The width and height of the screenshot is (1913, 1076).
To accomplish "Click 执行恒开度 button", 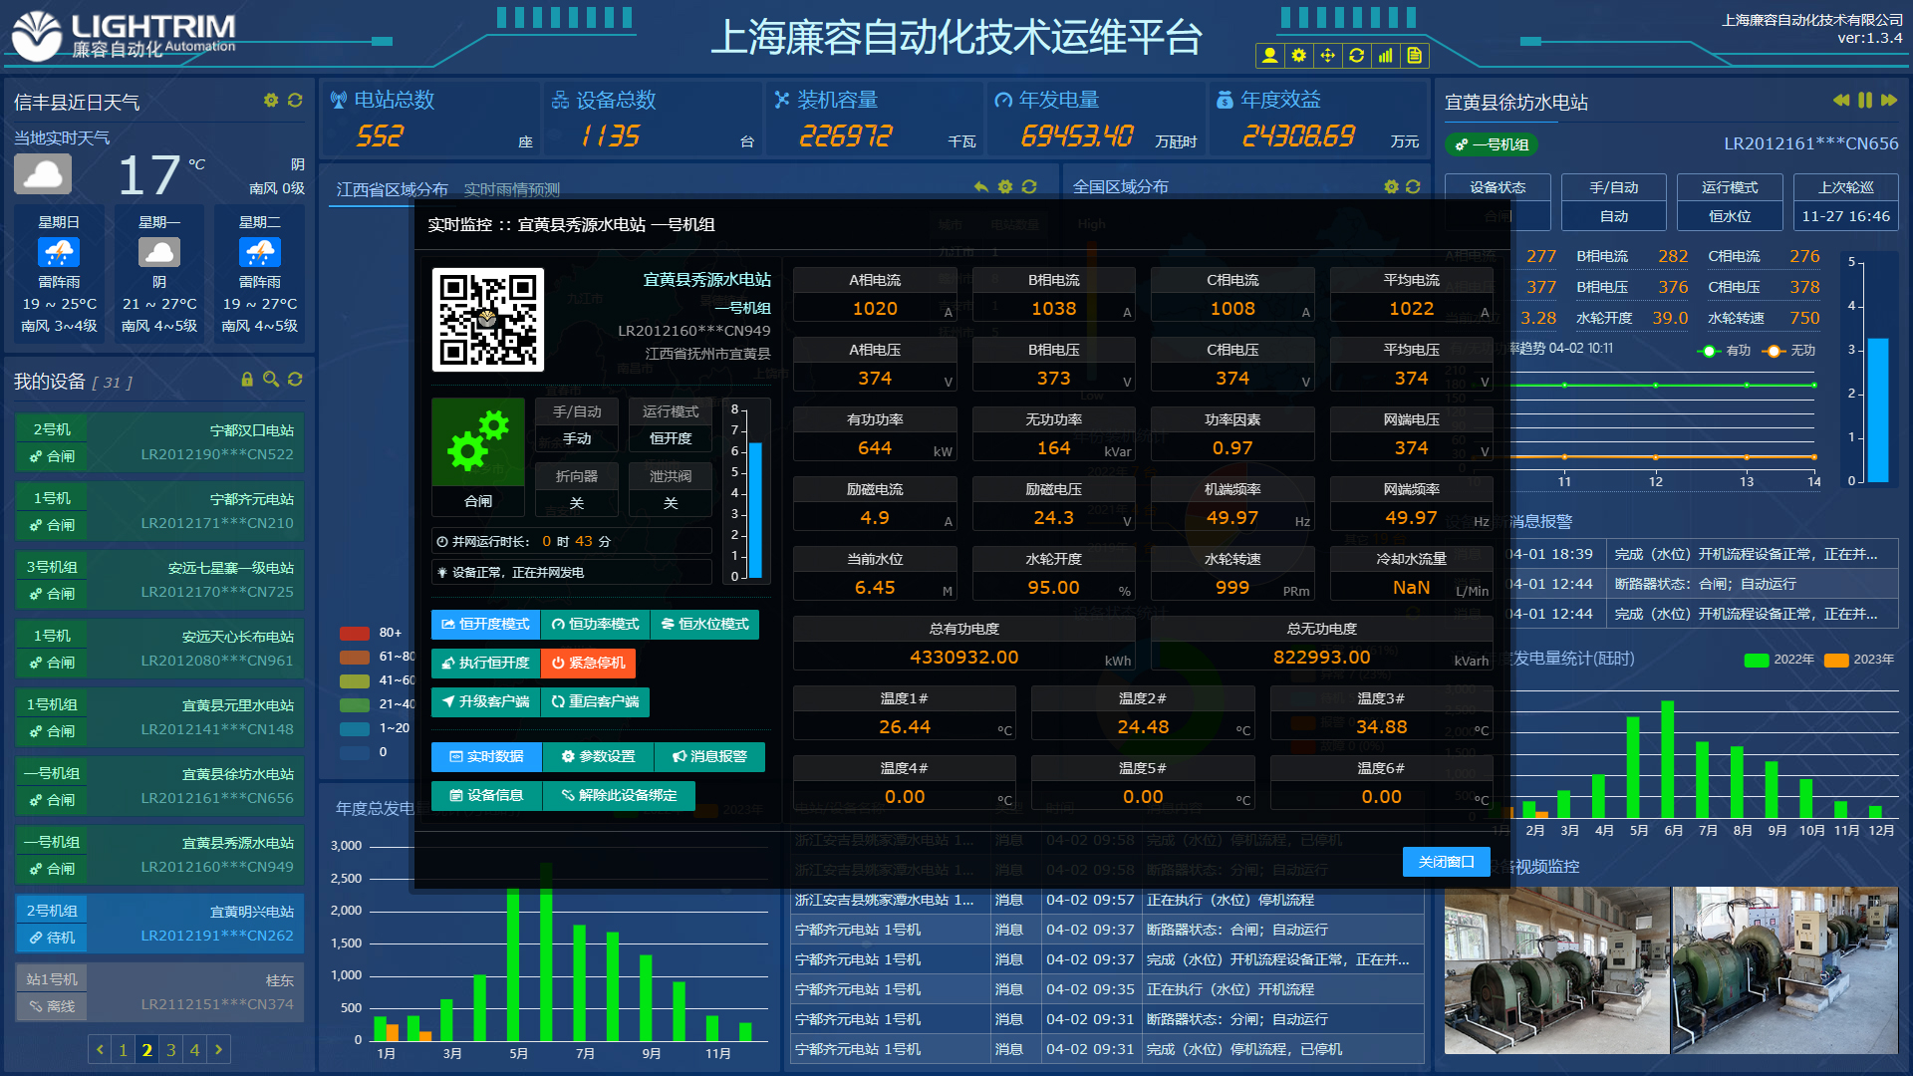I will 486,664.
